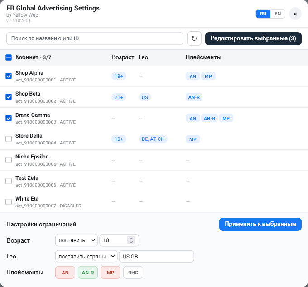Click the Store Delta account name

point(29,136)
